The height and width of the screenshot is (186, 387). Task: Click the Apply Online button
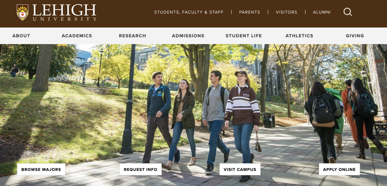click(339, 170)
